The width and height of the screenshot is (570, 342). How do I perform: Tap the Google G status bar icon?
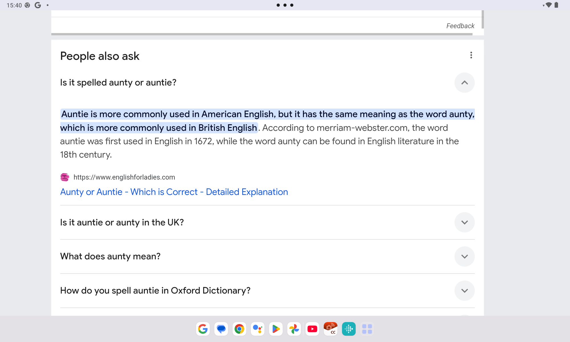[x=38, y=5]
